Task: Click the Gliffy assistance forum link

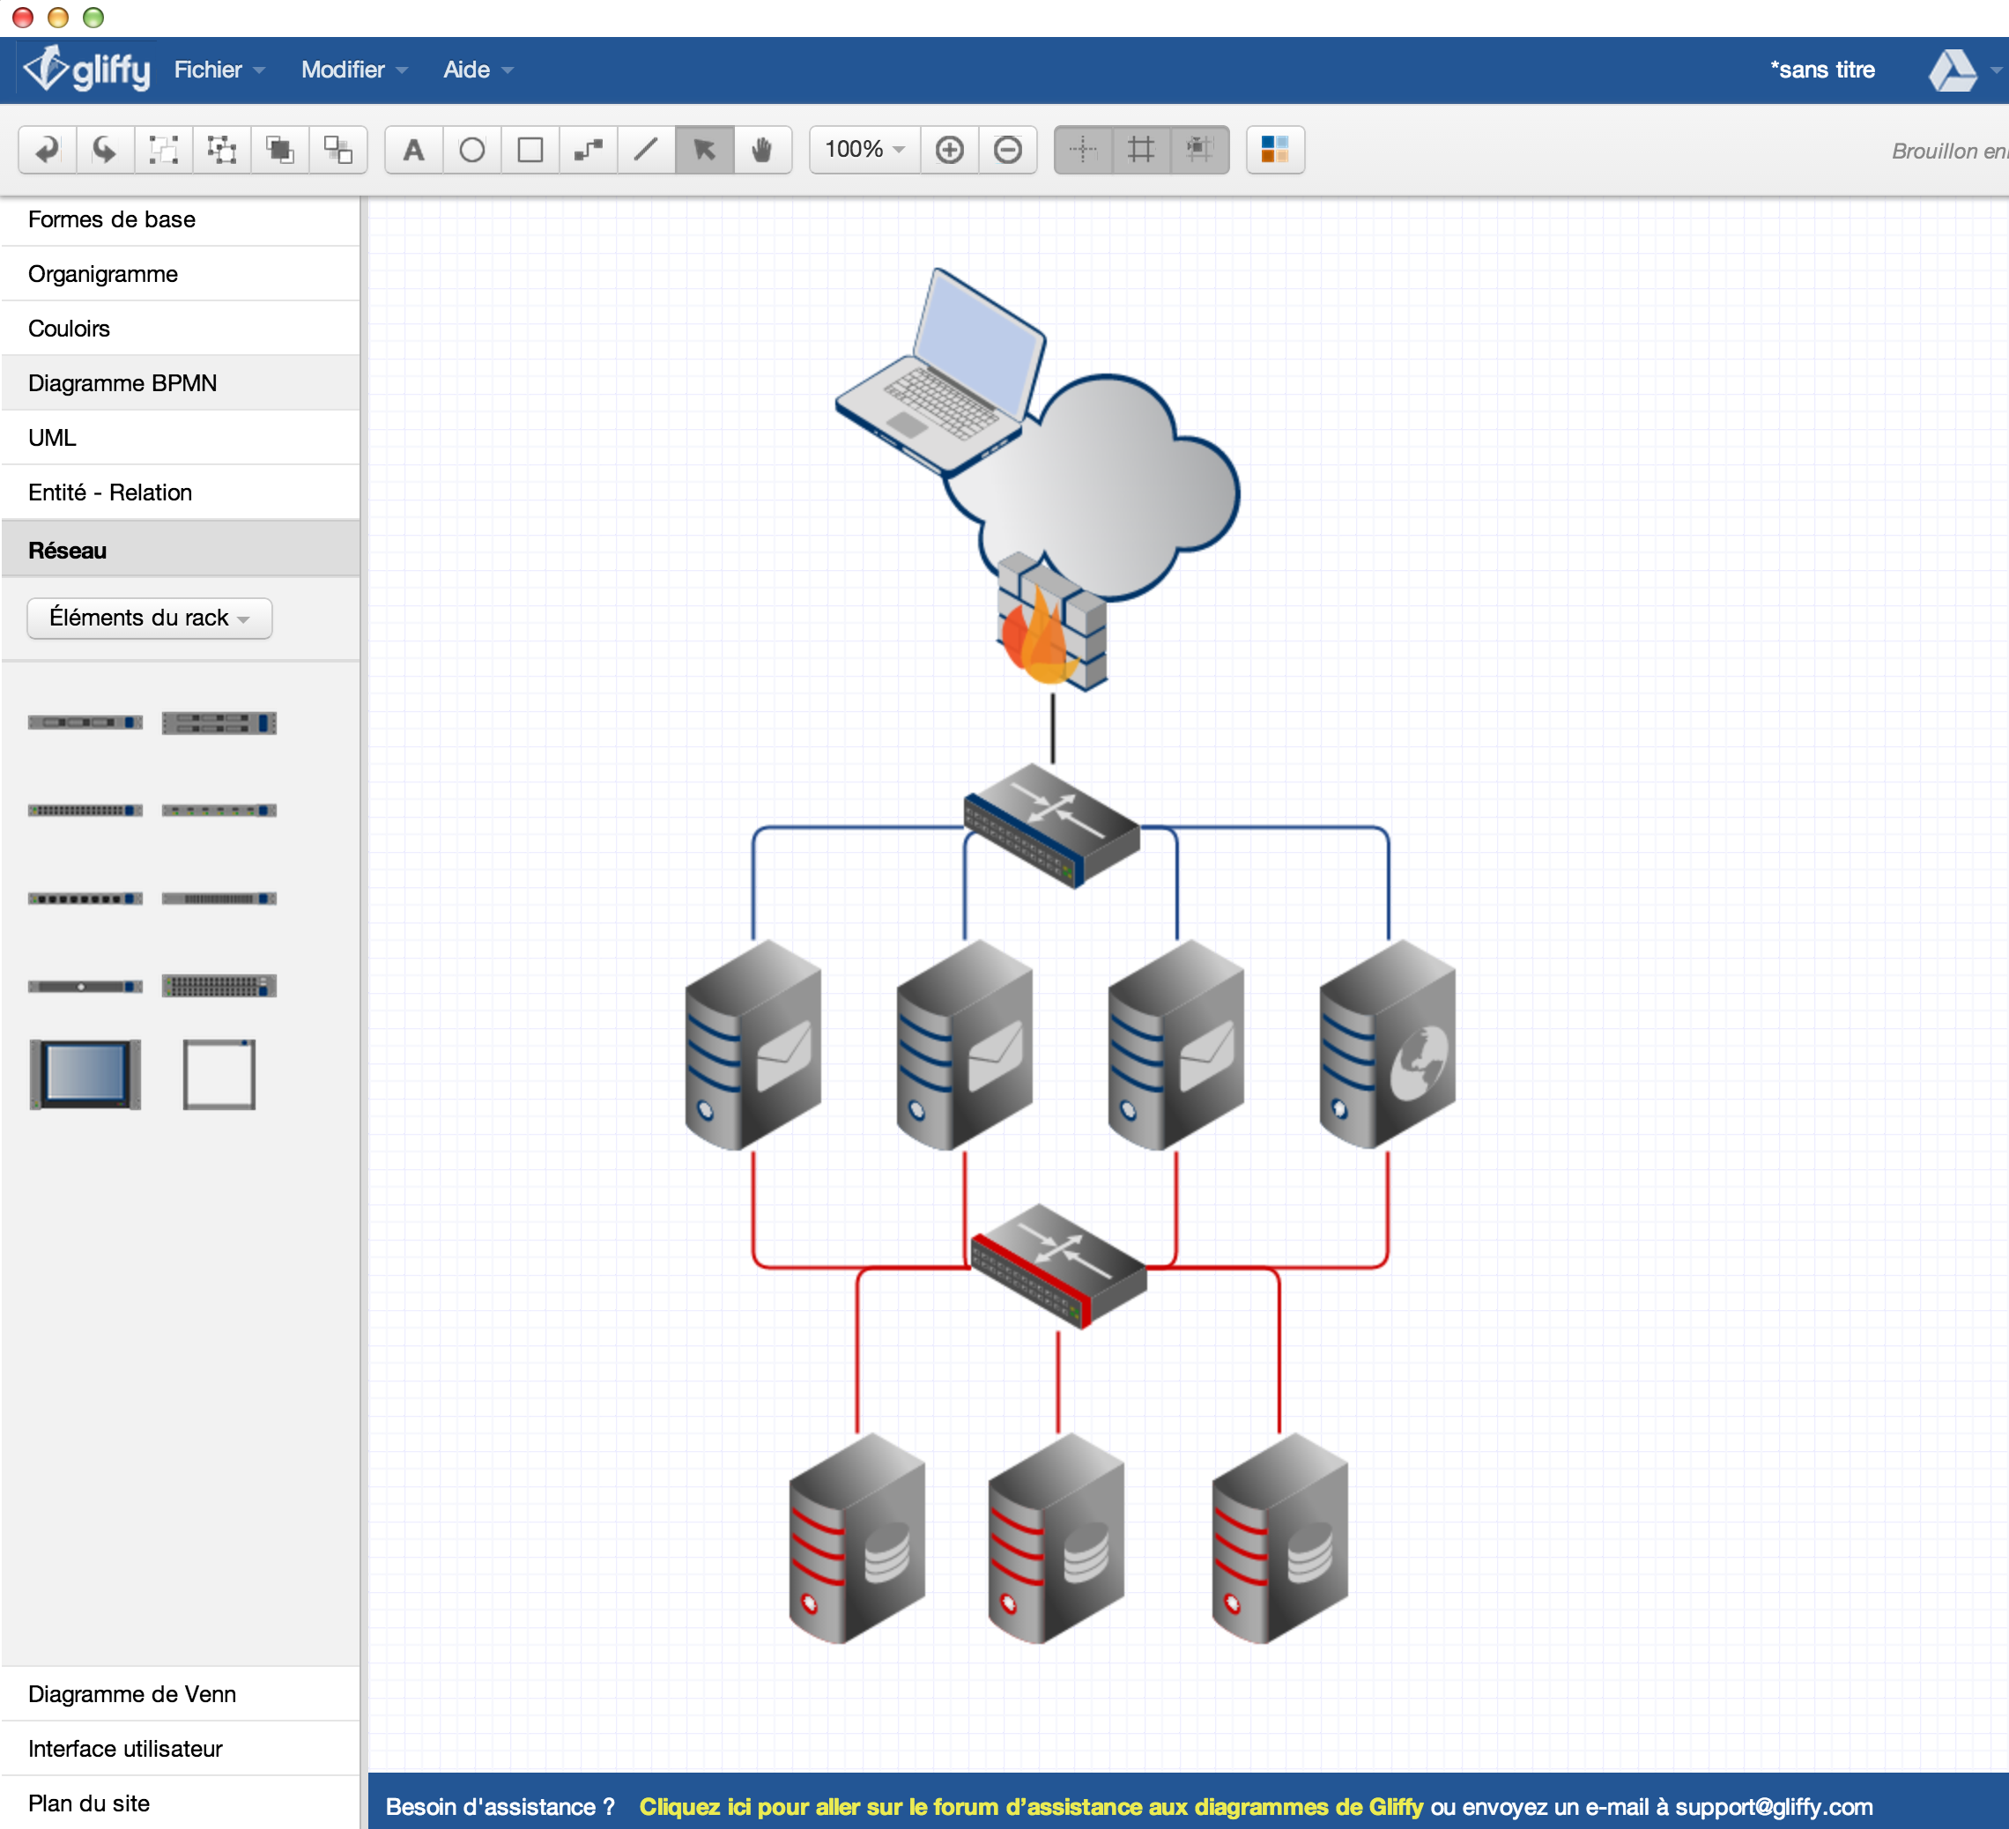Action: click(x=1030, y=1806)
